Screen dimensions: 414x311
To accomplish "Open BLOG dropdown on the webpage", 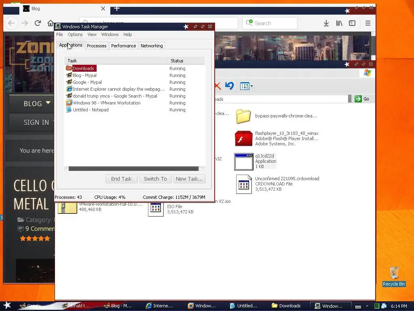I will pyautogui.click(x=37, y=103).
